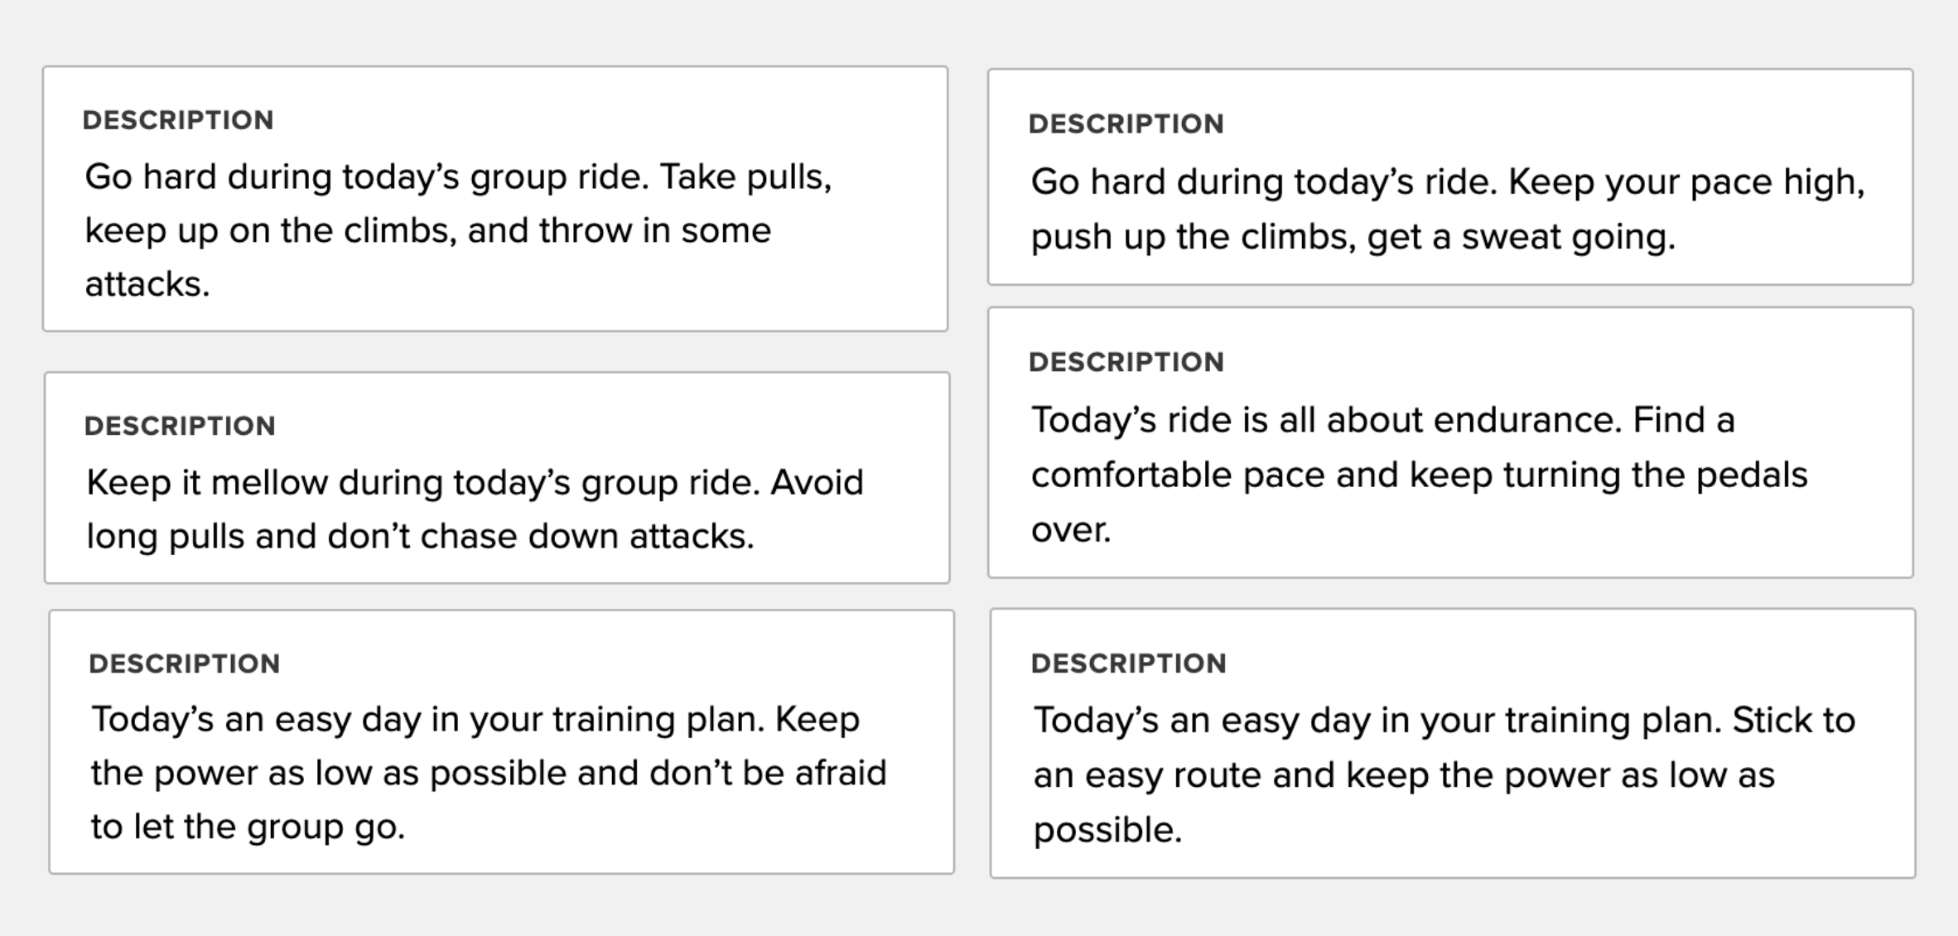
Task: Click the word 'possible.' ending the easy route card
Action: (x=1107, y=830)
